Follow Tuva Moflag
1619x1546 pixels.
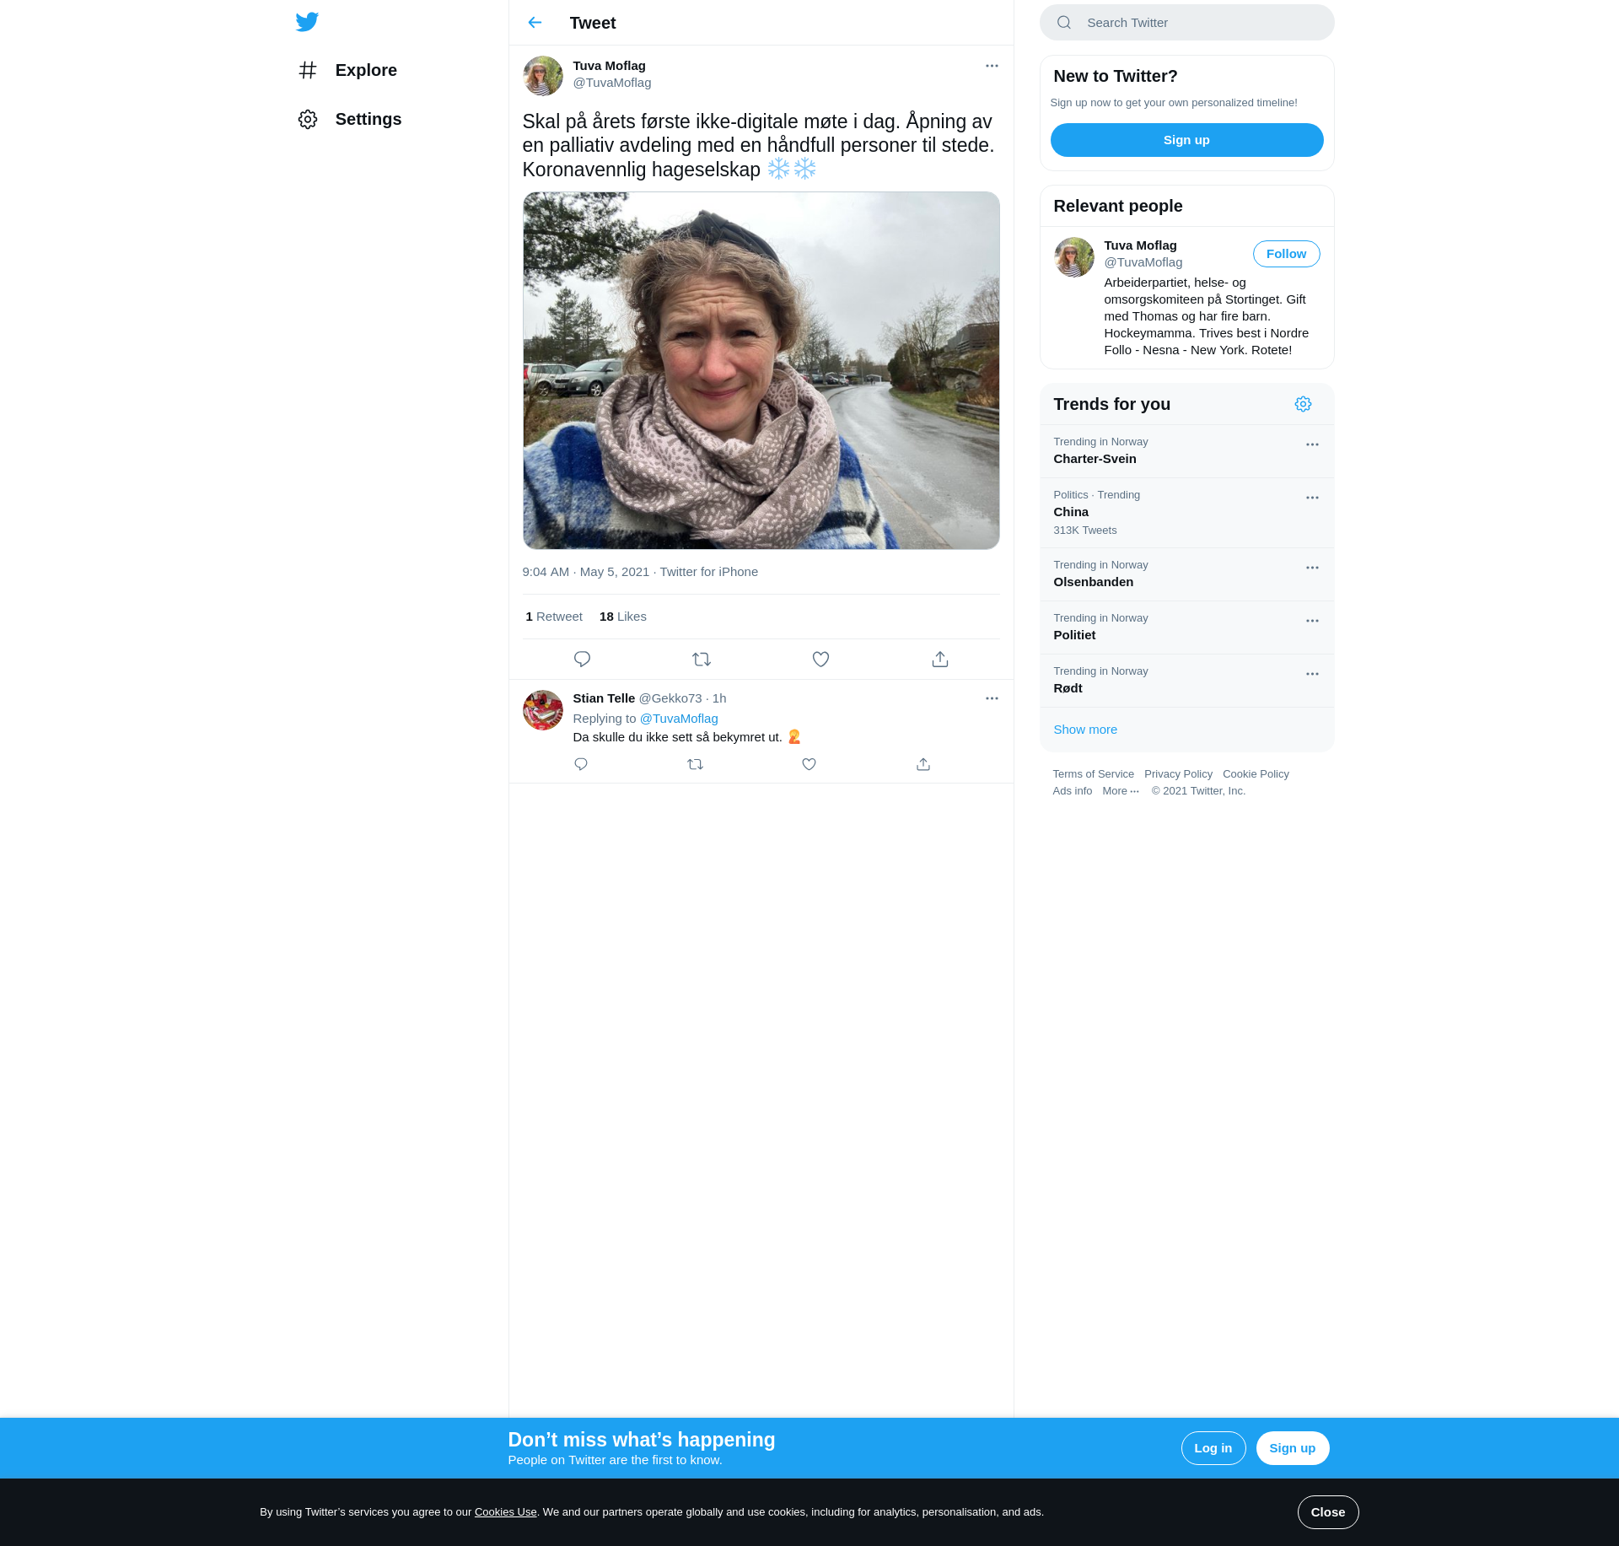[1286, 254]
